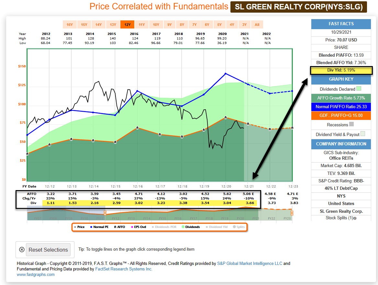Click the 10/29/2021 date in Fast Facts
378x285 pixels.
(x=341, y=32)
